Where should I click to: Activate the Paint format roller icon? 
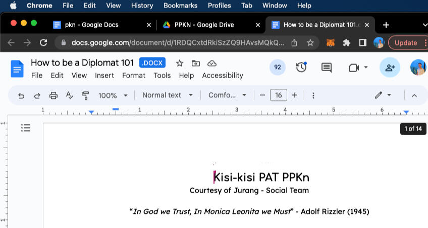85,95
